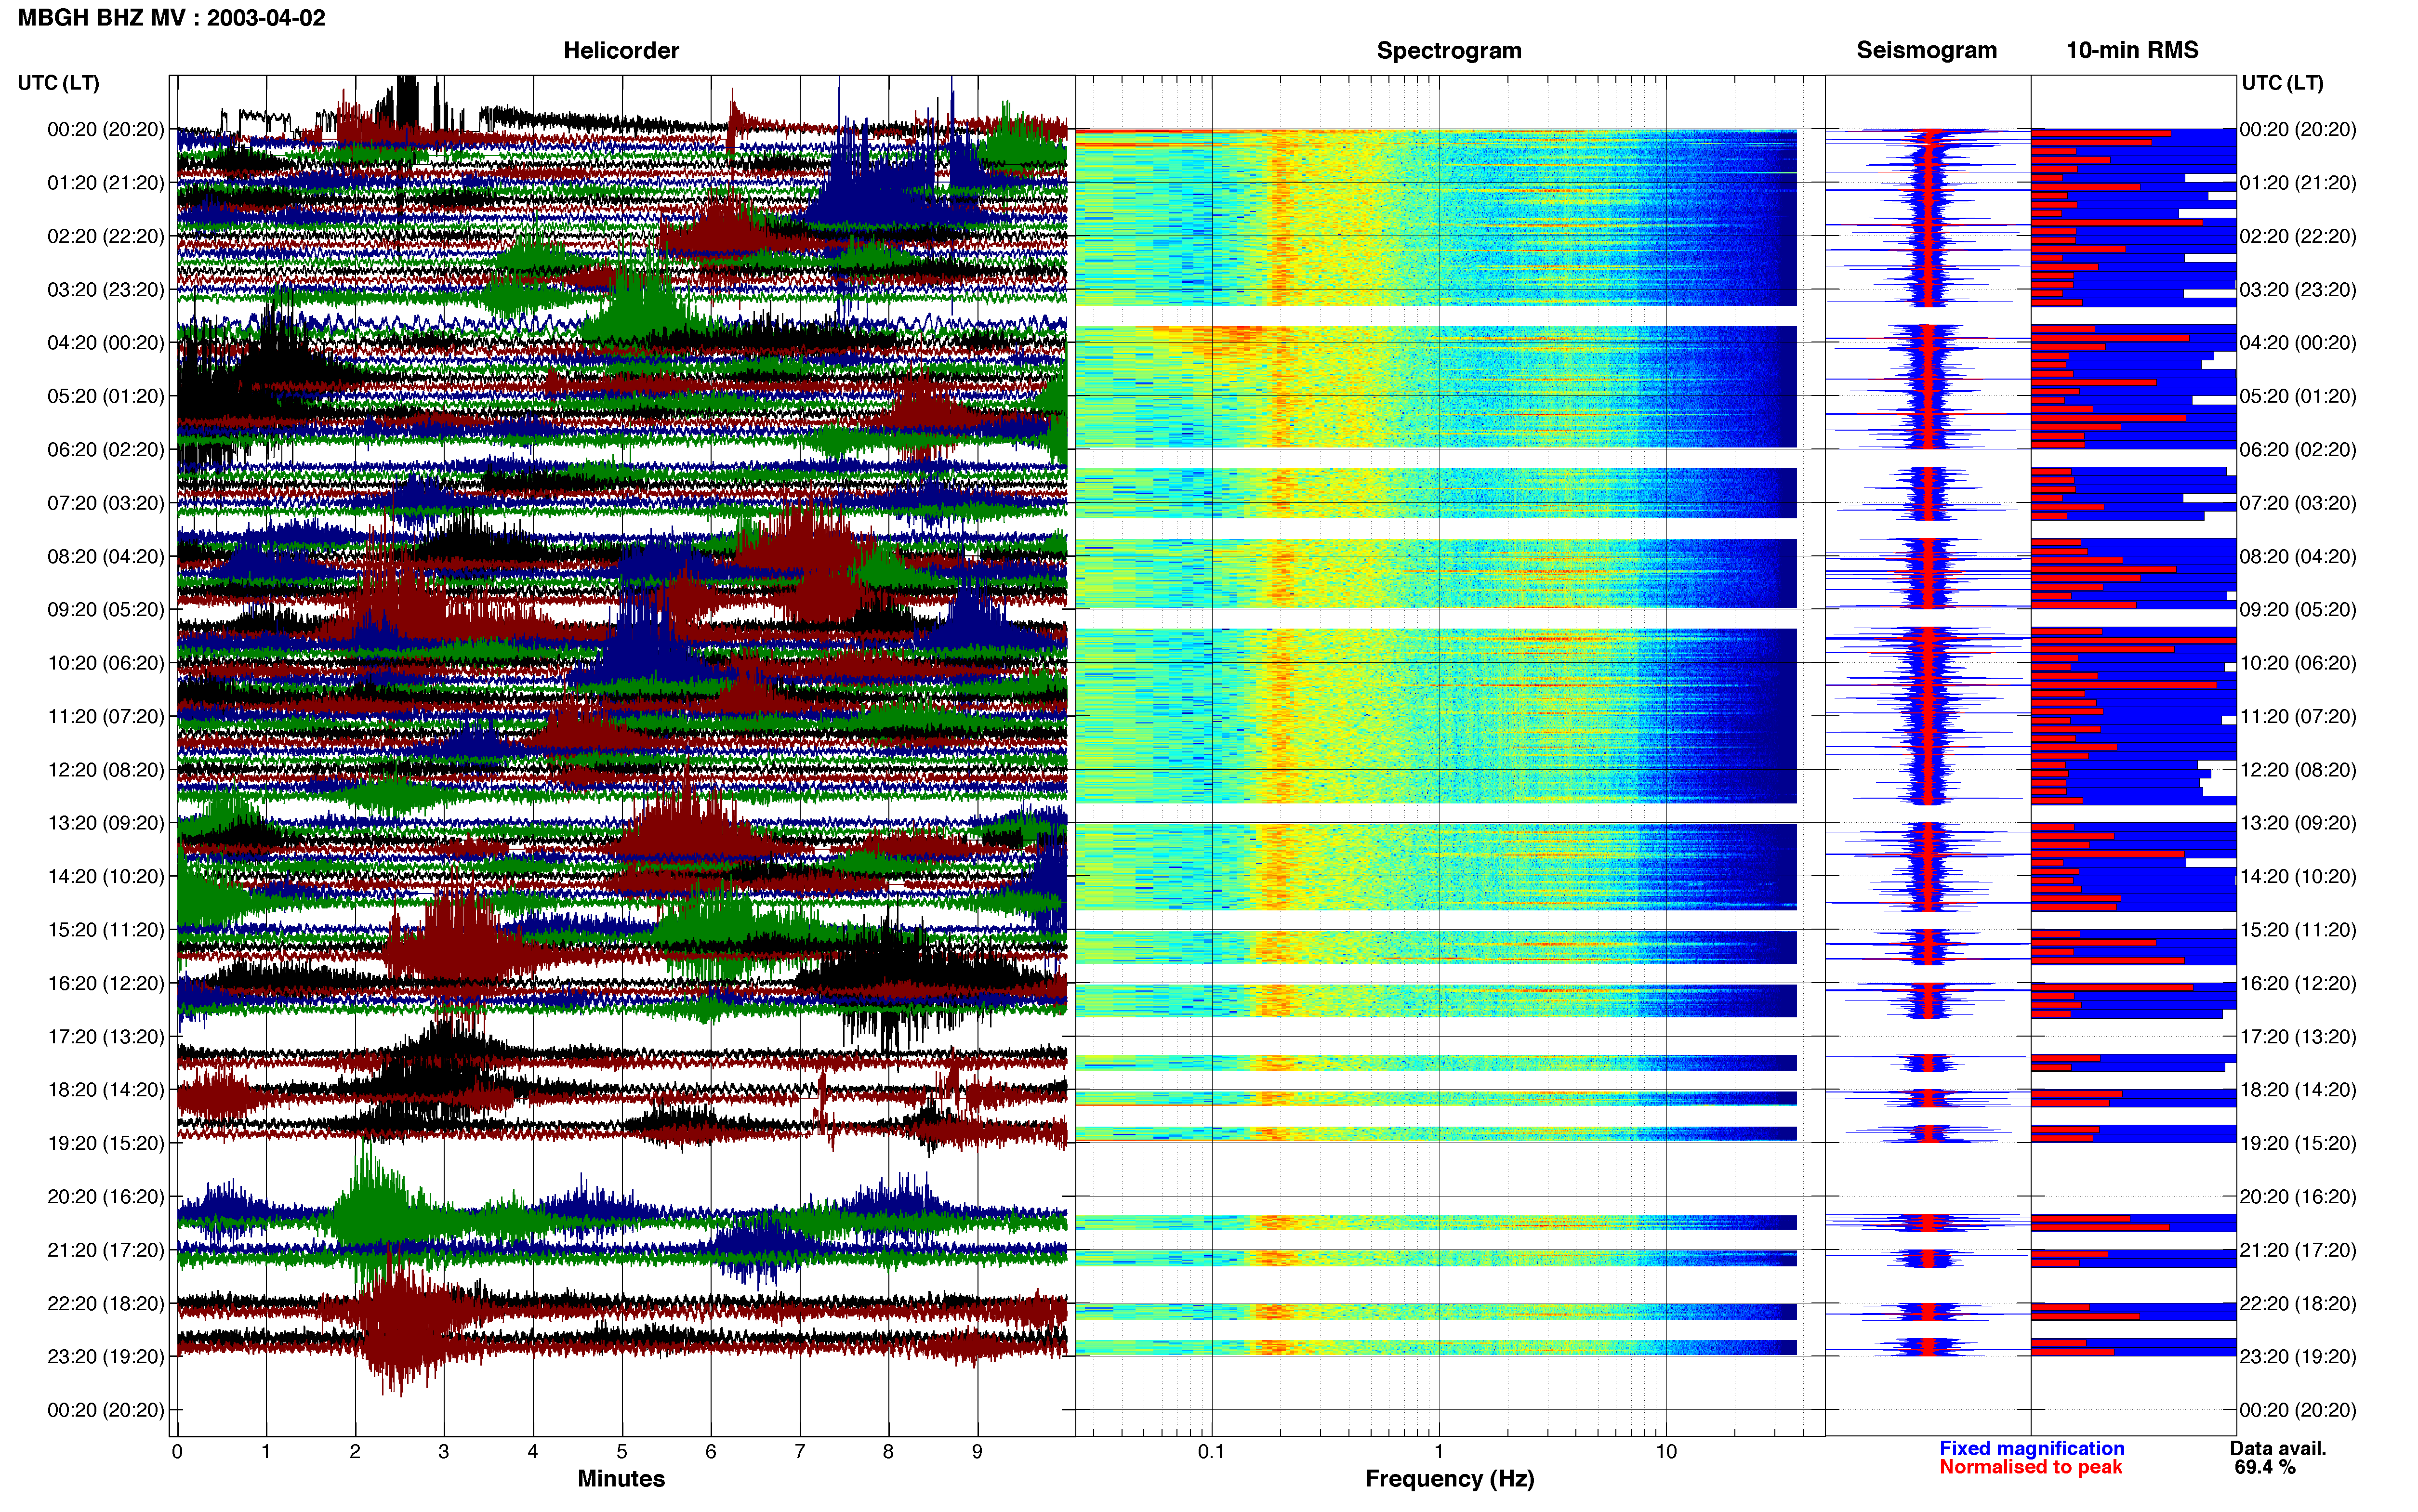Click the "10-min RMS" panel heading

click(x=2132, y=50)
